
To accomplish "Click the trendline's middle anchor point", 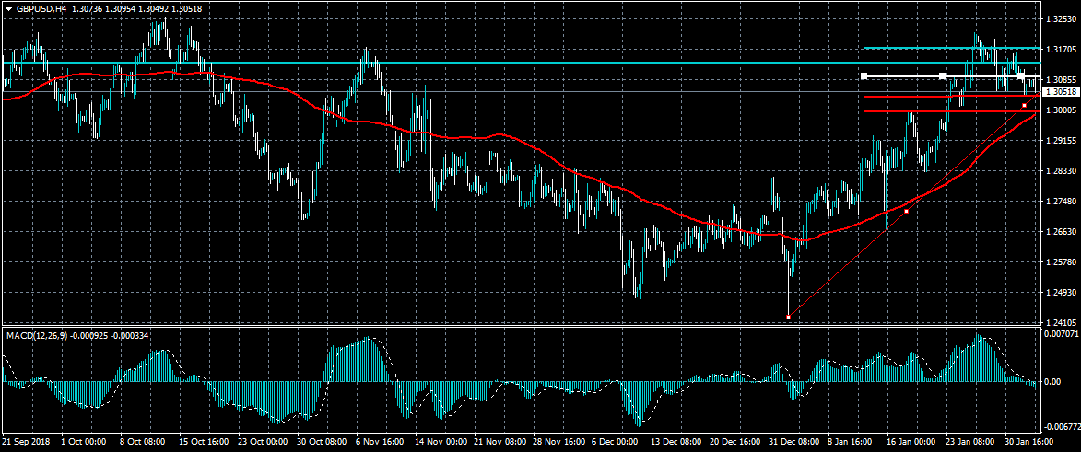I will (906, 212).
